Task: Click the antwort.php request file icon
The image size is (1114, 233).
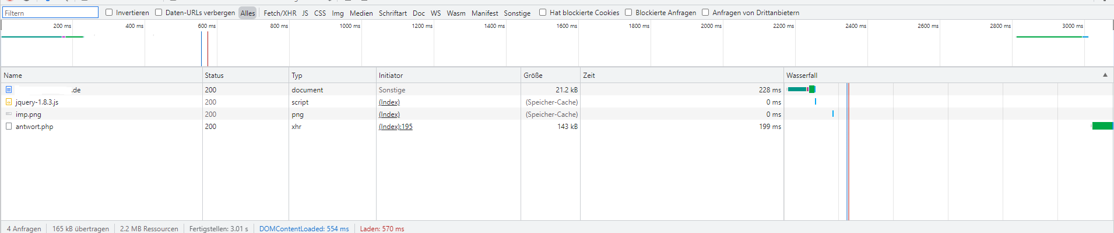Action: pos(9,126)
